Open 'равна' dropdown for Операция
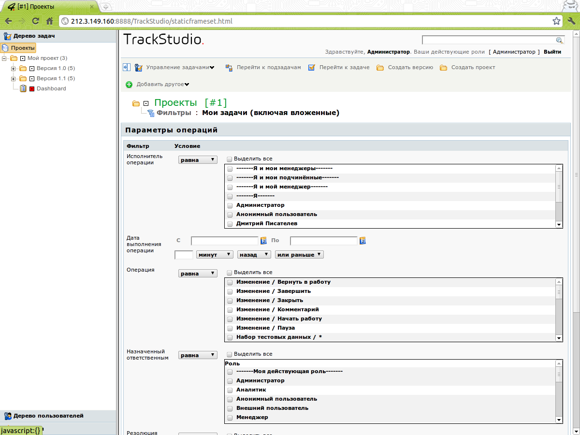580x435 pixels. (x=198, y=274)
